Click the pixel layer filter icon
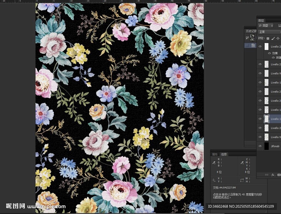The width and height of the screenshot is (281, 214). point(280,25)
